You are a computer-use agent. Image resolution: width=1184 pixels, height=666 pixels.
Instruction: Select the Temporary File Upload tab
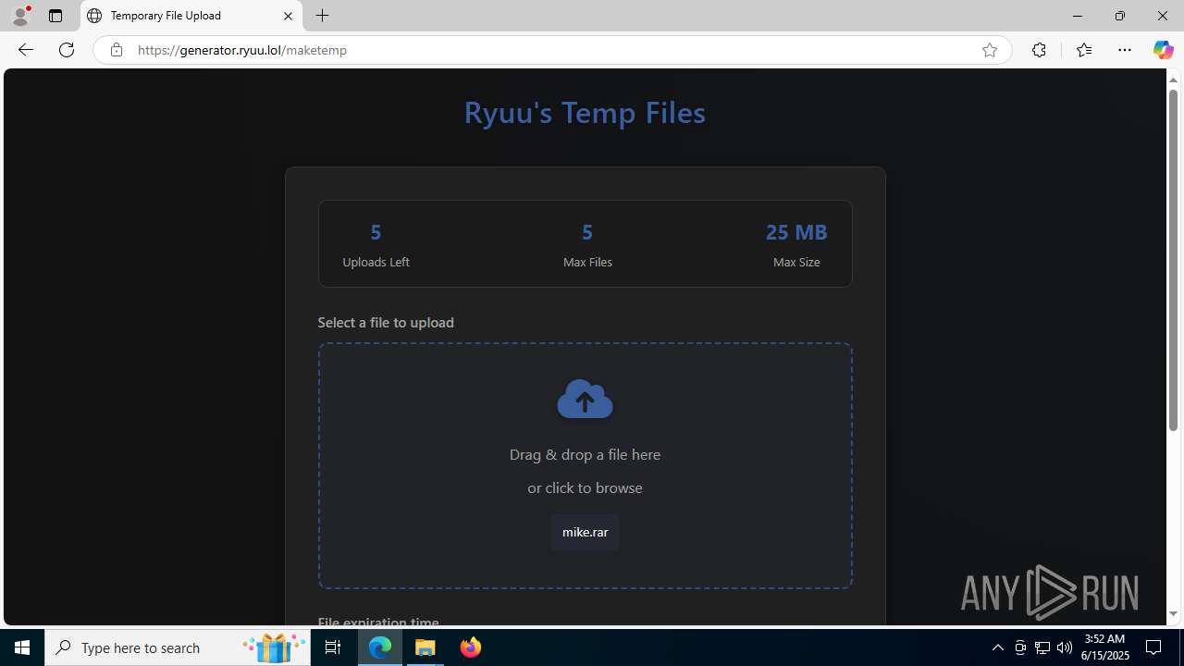(x=191, y=16)
